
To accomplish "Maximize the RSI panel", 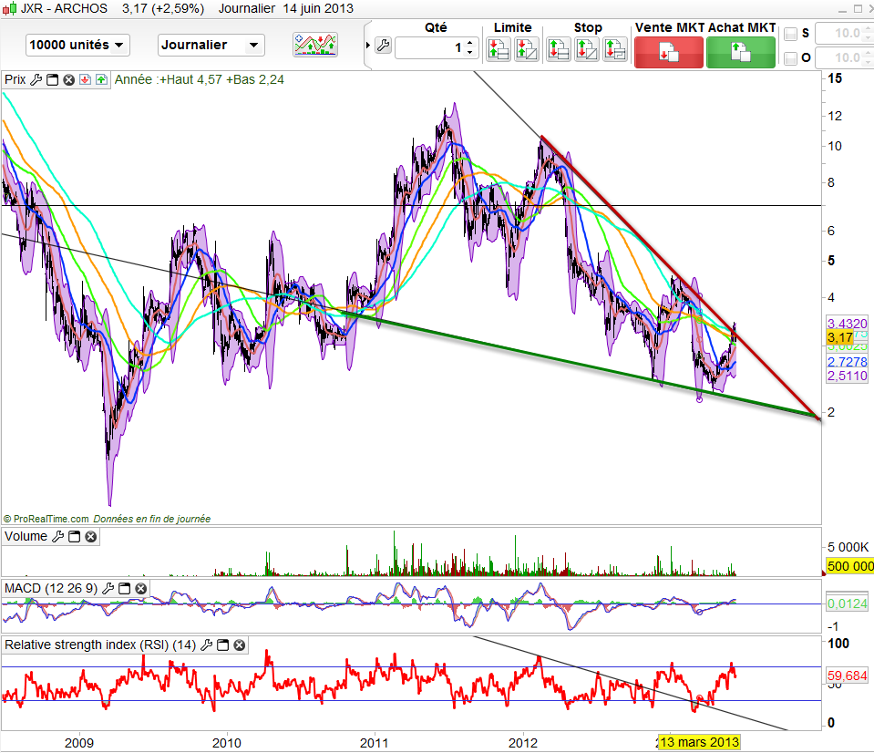I will (224, 645).
